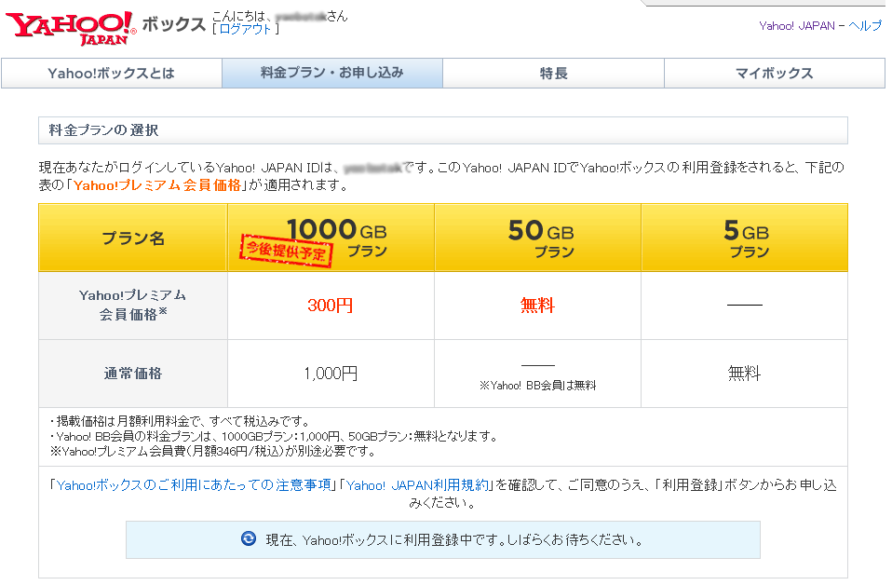The image size is (892, 585).
Task: Select the 料金プラン・お申し込み tab
Action: click(x=332, y=73)
